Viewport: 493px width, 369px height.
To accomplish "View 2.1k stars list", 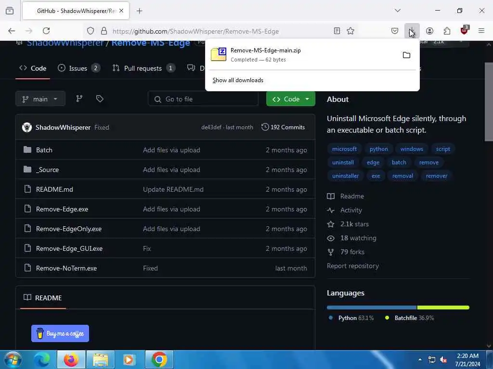I will [x=348, y=224].
